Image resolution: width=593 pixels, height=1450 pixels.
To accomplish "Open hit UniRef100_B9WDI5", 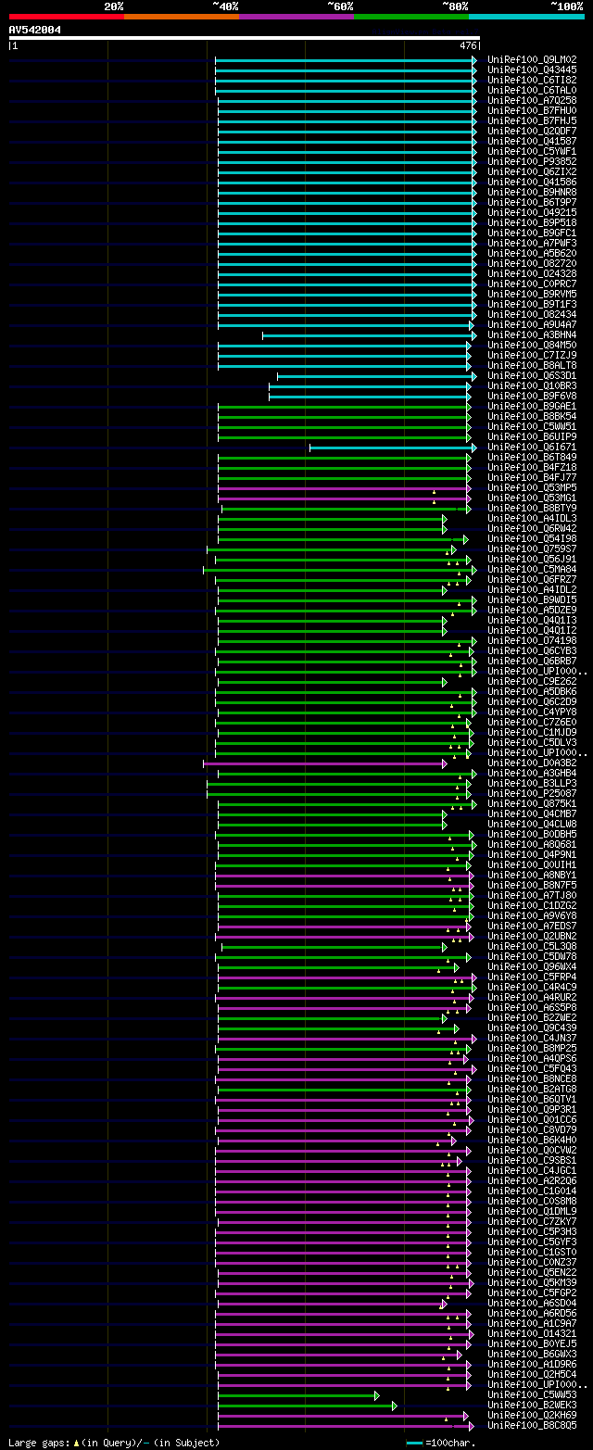I will [x=532, y=599].
